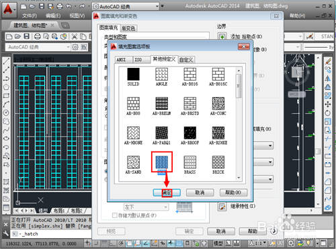
Task: Pick the BRASS hatch pattern
Action: click(x=190, y=162)
